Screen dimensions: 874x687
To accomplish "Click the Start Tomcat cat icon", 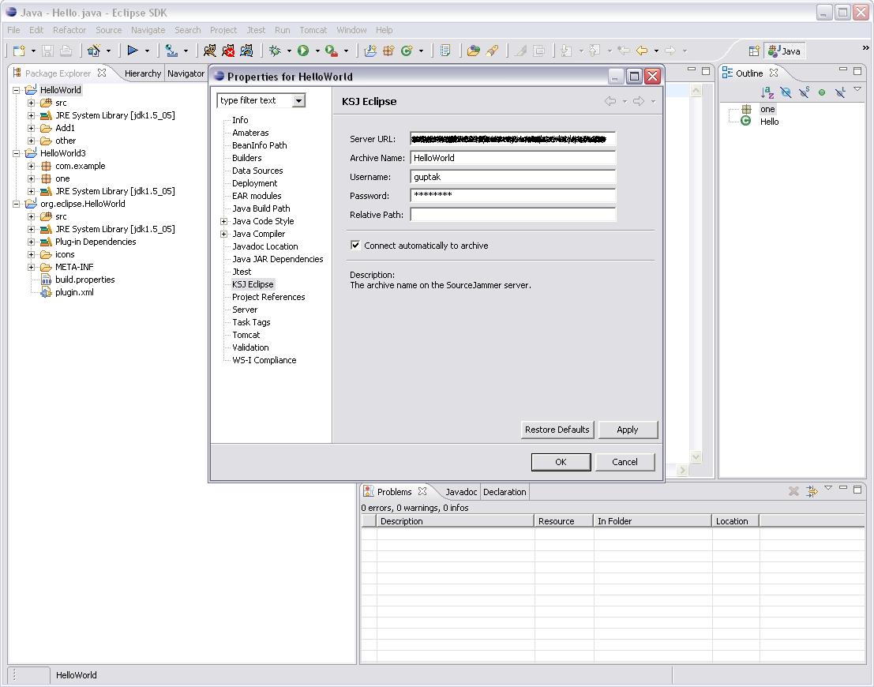I will click(209, 51).
